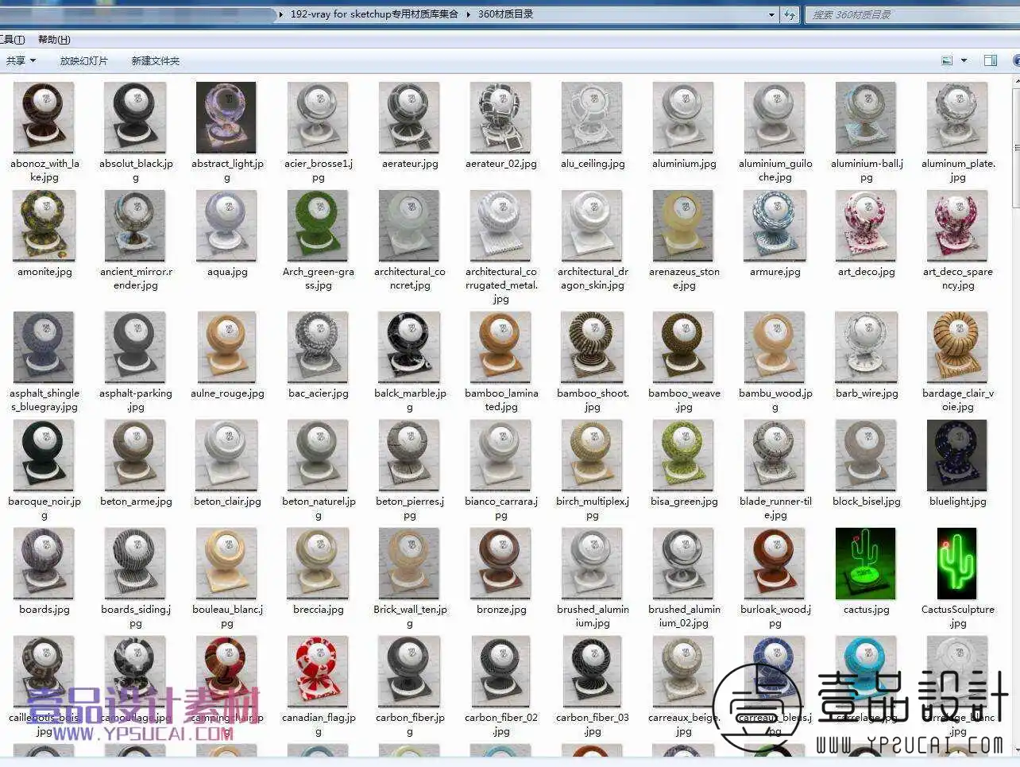Select bluelight.jpg thumbnail
The width and height of the screenshot is (1020, 767).
pyautogui.click(x=957, y=455)
